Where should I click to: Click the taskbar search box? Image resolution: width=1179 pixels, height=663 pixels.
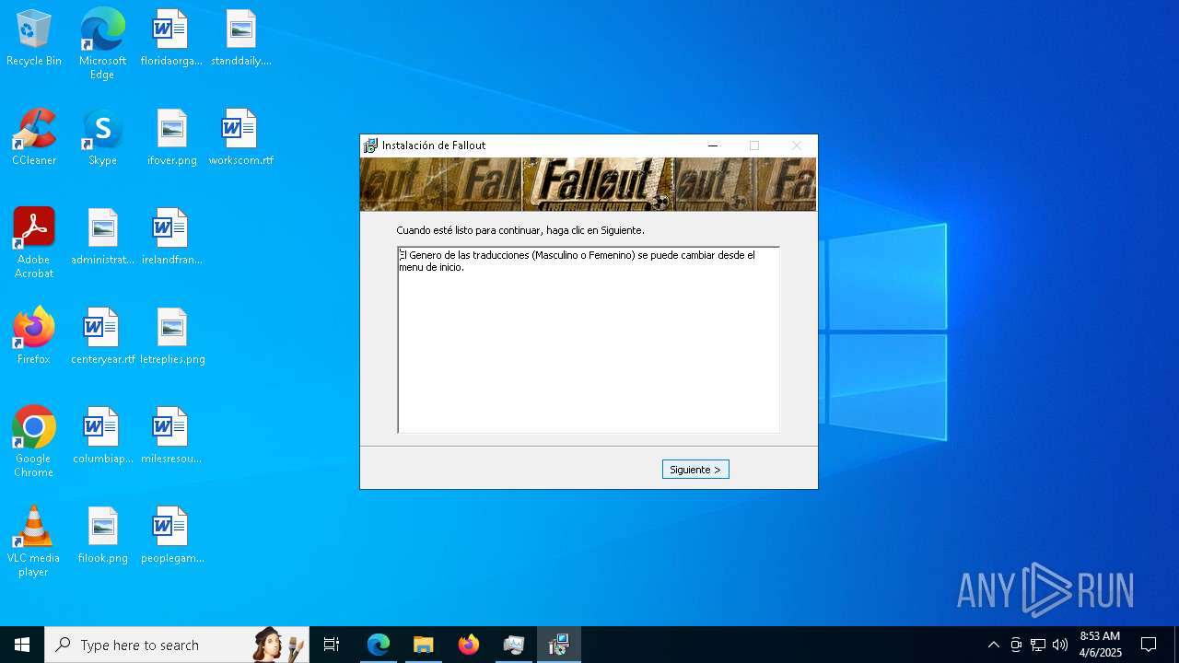177,645
